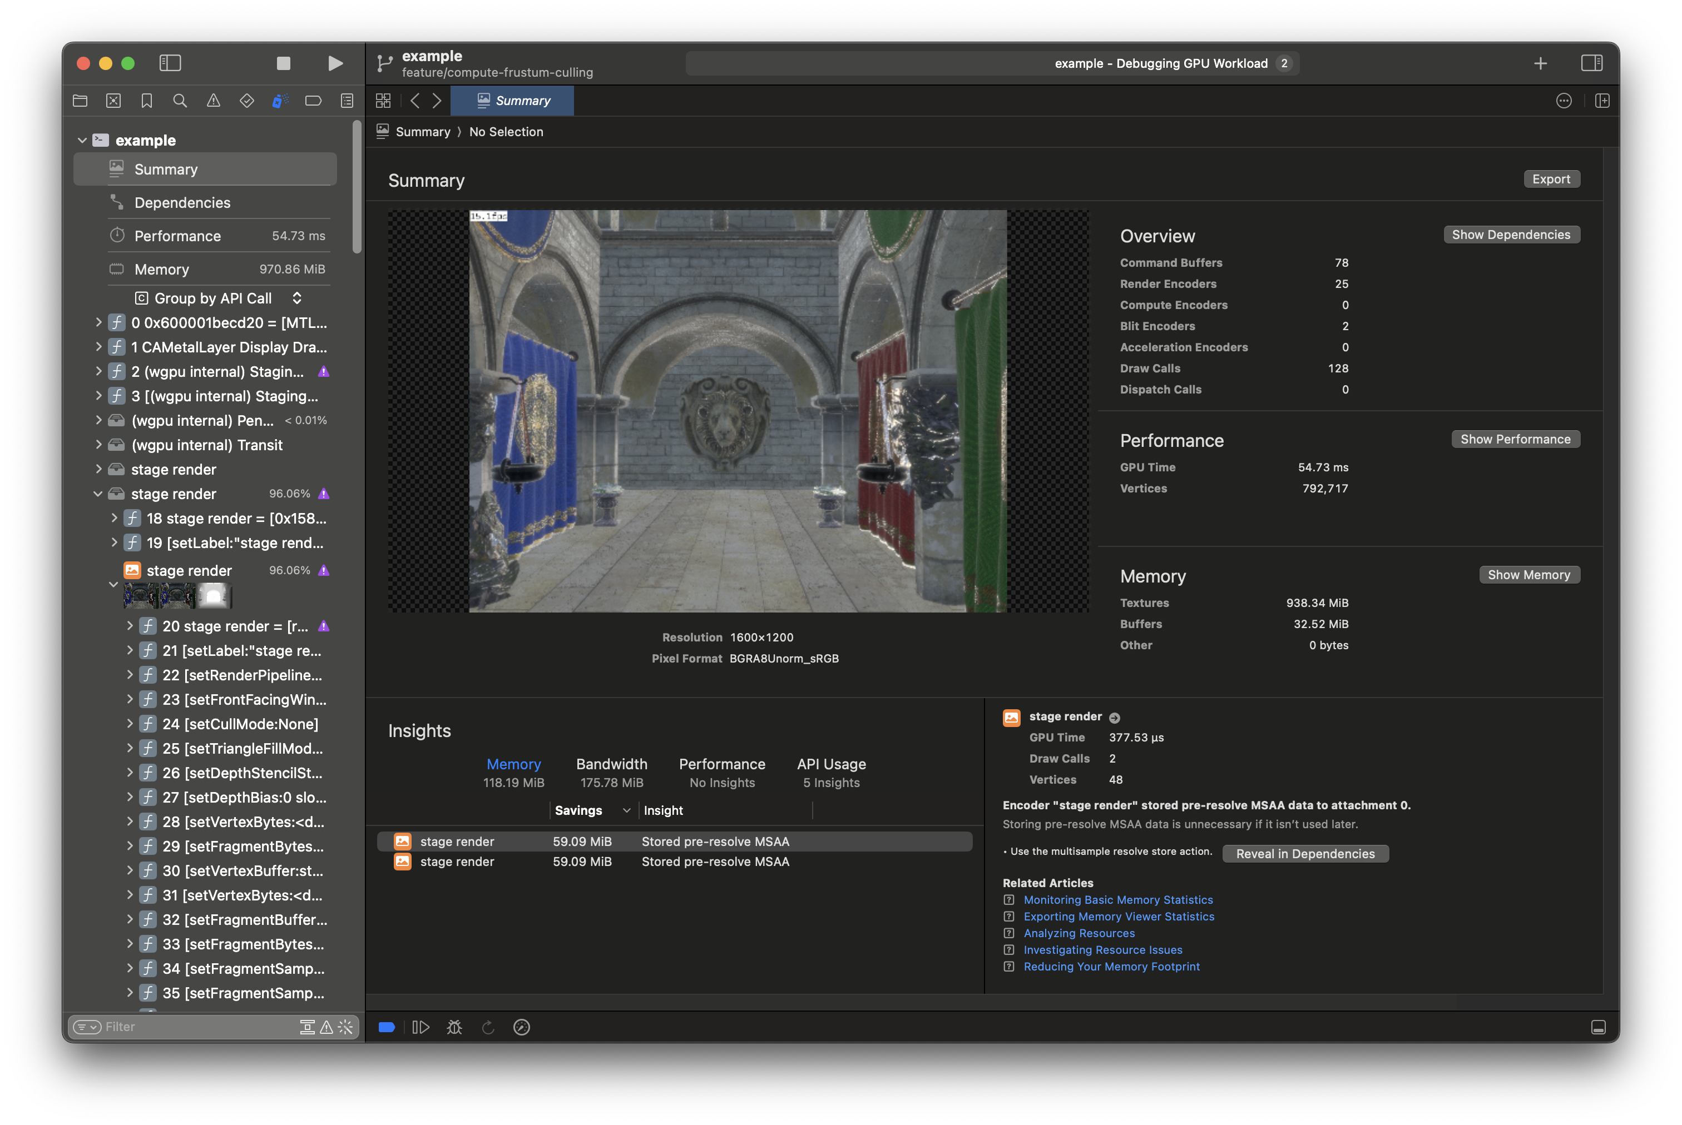Screen dimensions: 1682x1125
Task: Open the related items grid icon
Action: click(x=383, y=101)
